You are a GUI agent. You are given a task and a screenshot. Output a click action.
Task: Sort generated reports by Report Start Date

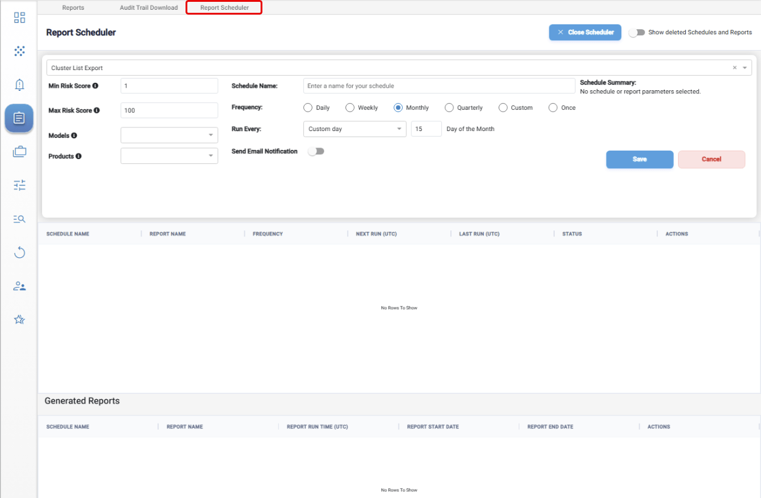point(433,427)
